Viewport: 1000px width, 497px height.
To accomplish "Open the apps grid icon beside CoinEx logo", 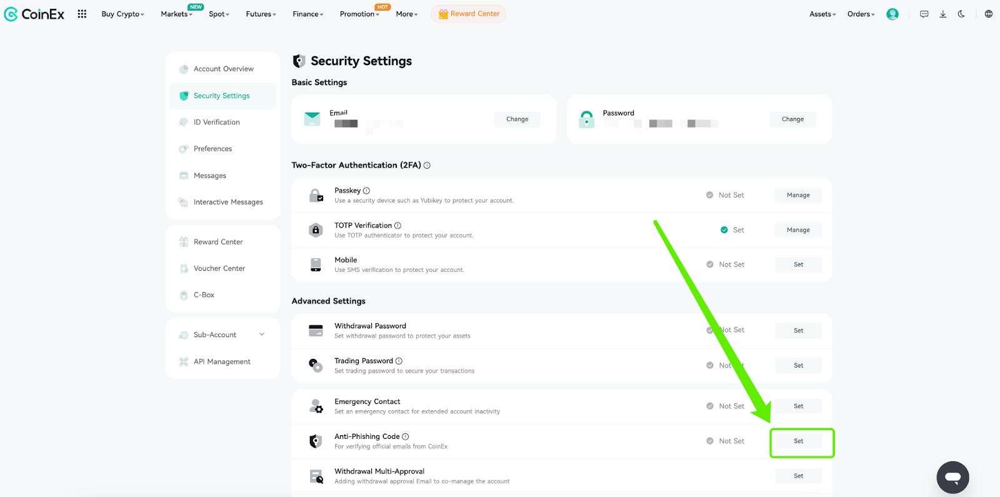I will point(82,14).
